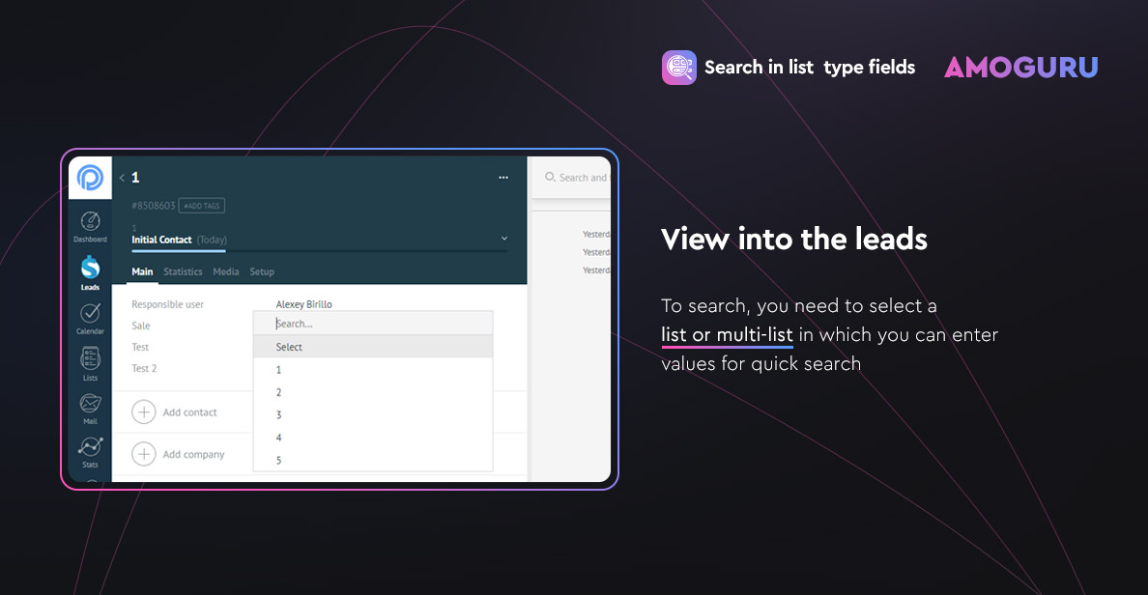This screenshot has width=1148, height=595.
Task: Open the three-dot lead options menu
Action: click(x=502, y=178)
